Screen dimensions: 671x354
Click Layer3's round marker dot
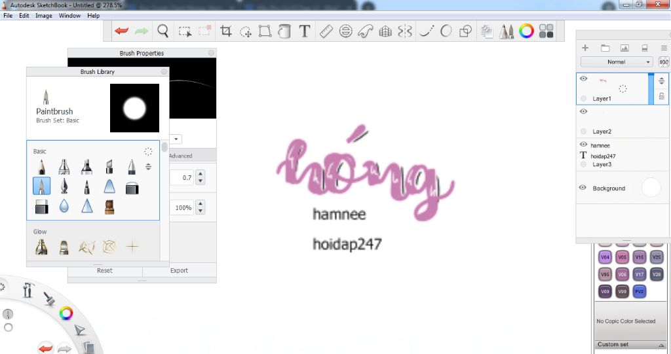[583, 164]
